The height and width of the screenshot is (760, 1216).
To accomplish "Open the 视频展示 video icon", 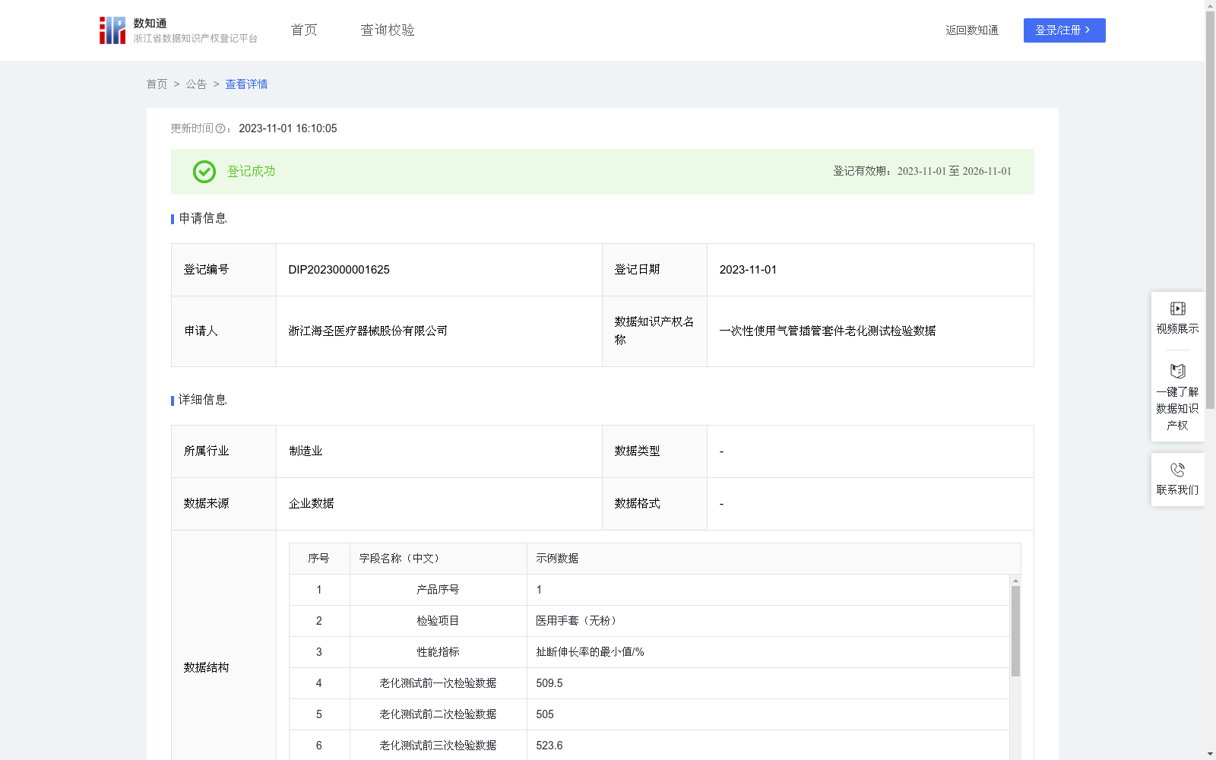I will 1177,309.
